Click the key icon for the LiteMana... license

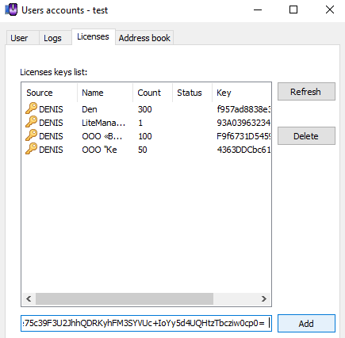coord(31,122)
